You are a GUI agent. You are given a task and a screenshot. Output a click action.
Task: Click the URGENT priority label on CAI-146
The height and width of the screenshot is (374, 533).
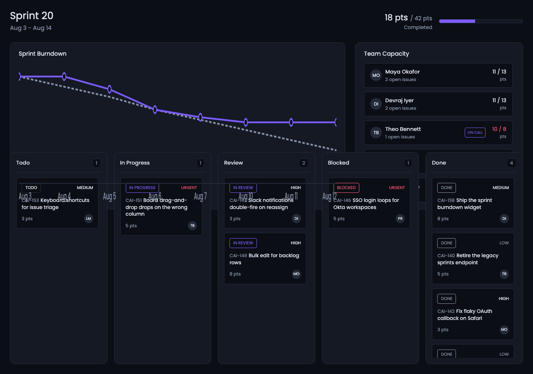coord(397,188)
